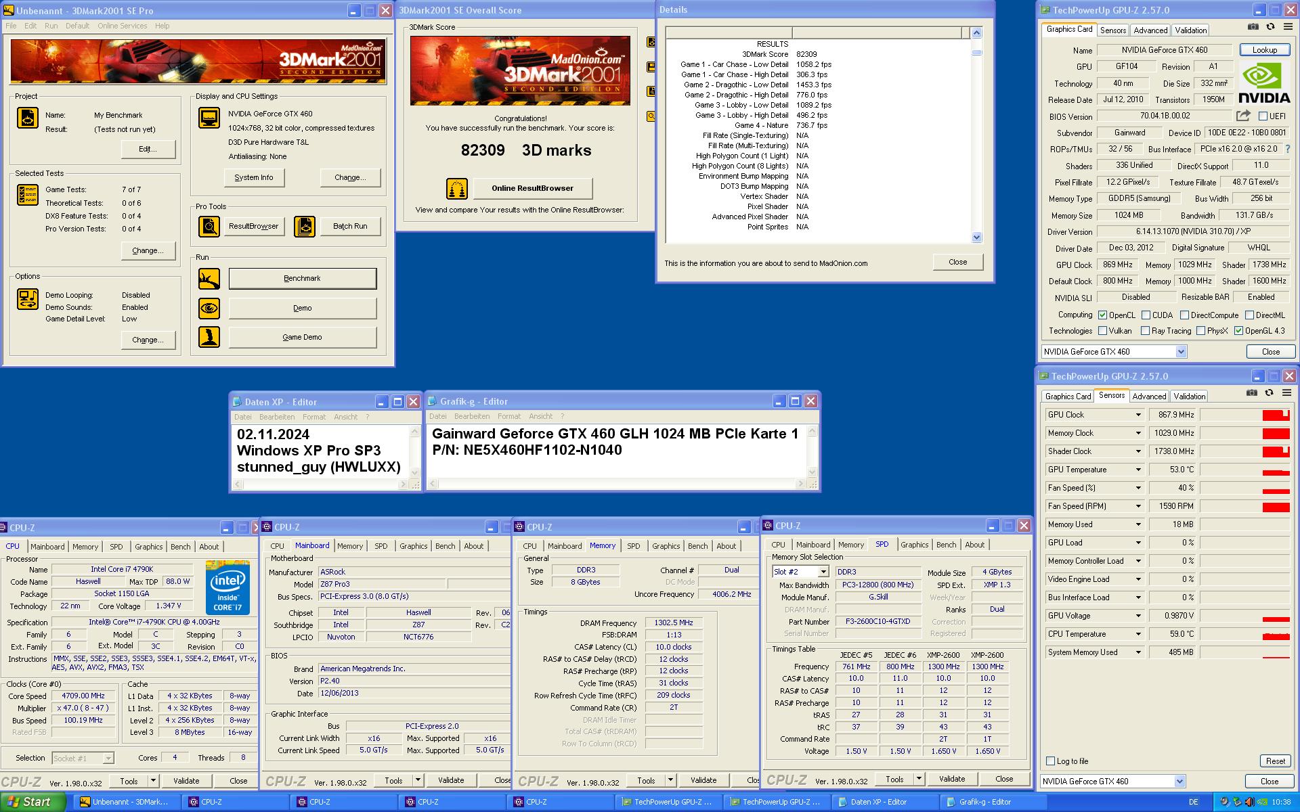This screenshot has width=1300, height=812.
Task: Expand the GPU Temperature sensor dropdown
Action: pyautogui.click(x=1138, y=470)
